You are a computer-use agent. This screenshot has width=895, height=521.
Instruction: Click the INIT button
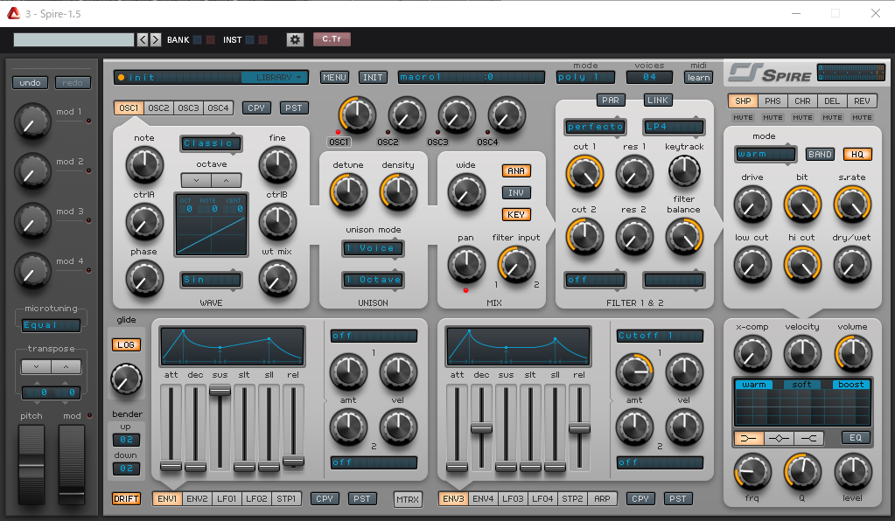(373, 77)
